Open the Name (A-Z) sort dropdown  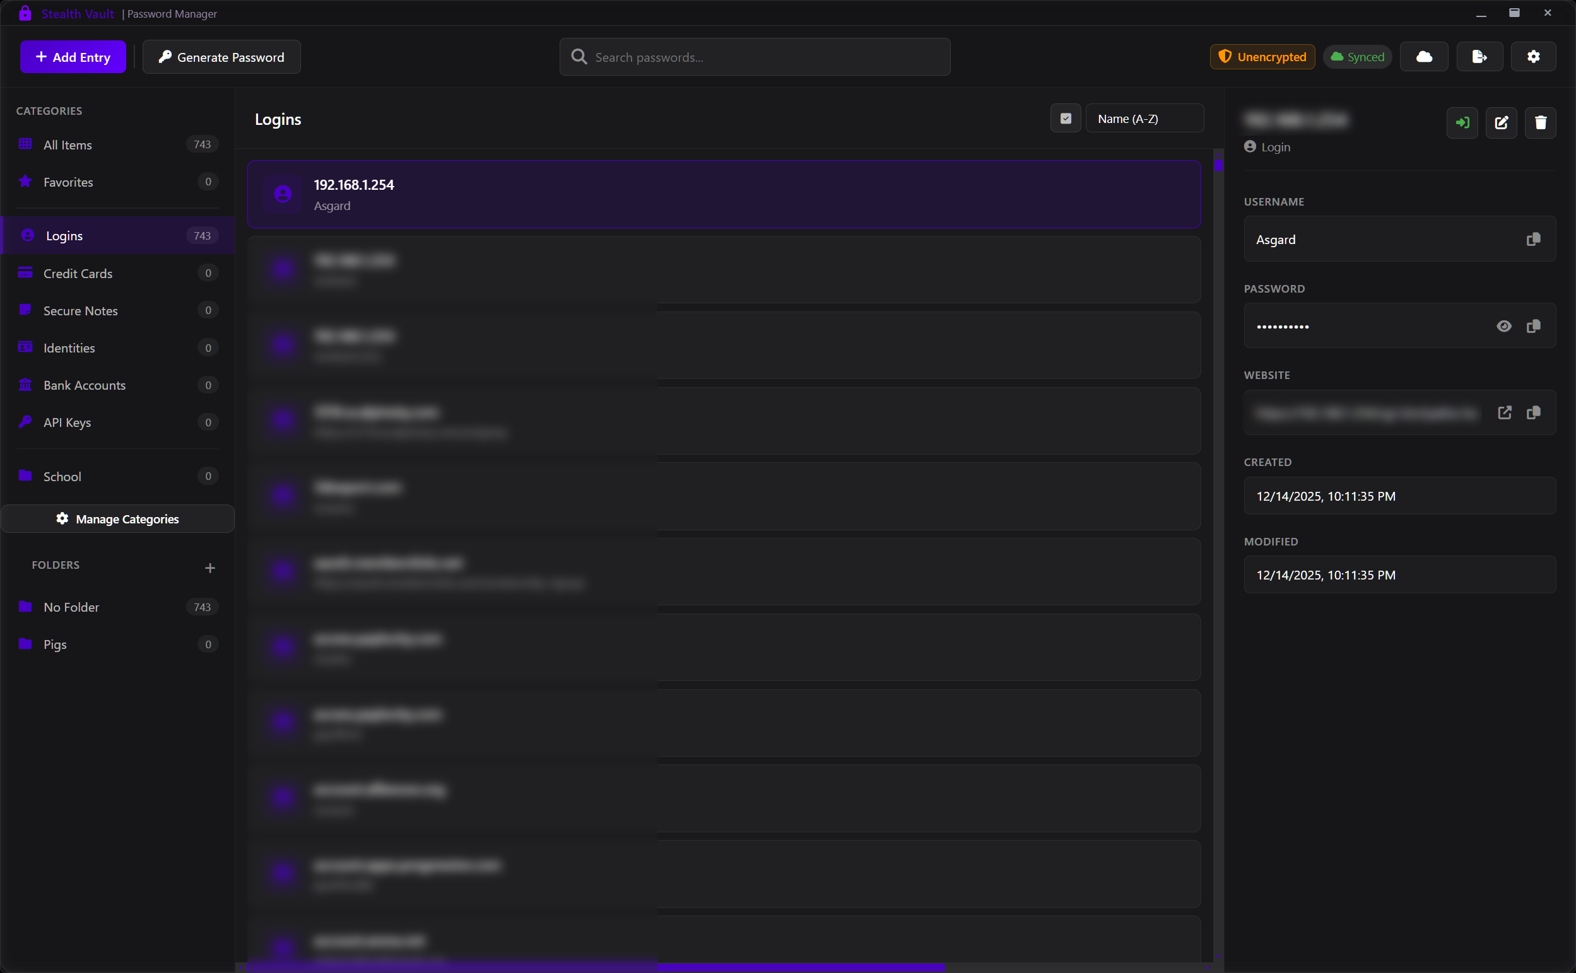click(x=1144, y=119)
